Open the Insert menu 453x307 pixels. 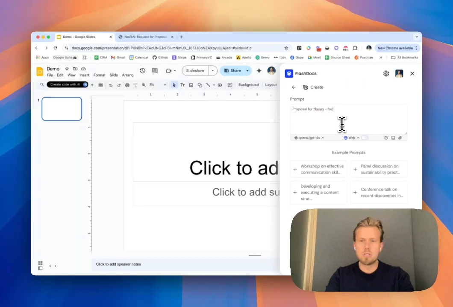(84, 75)
